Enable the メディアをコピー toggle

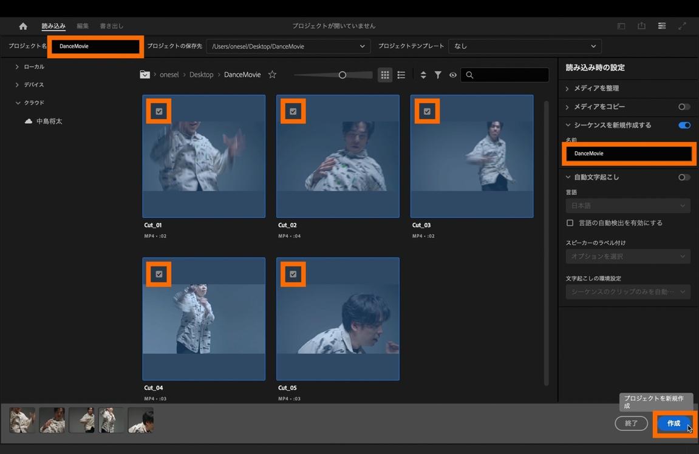coord(684,106)
